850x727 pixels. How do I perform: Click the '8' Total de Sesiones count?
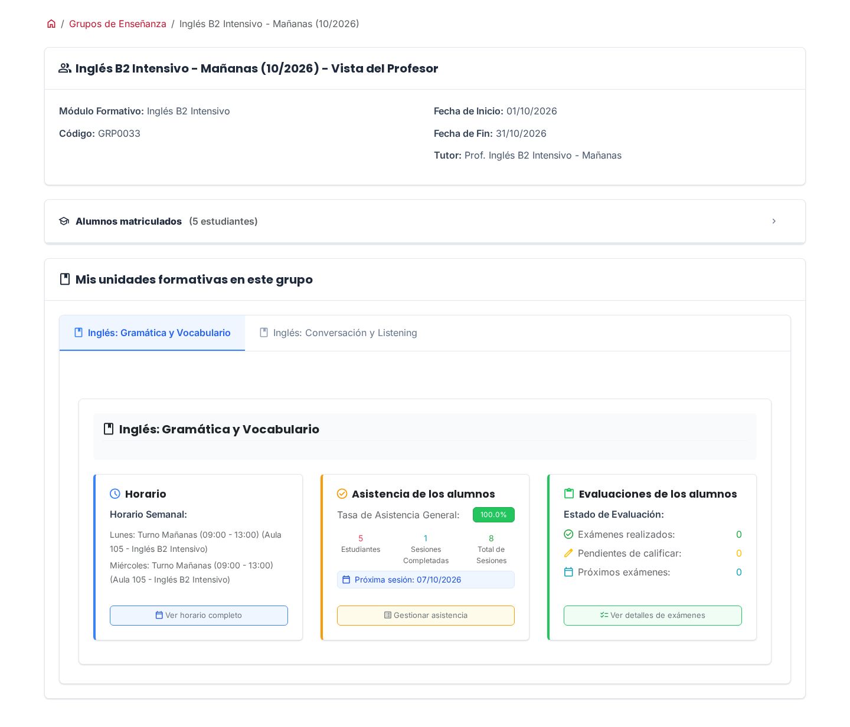[x=491, y=538]
